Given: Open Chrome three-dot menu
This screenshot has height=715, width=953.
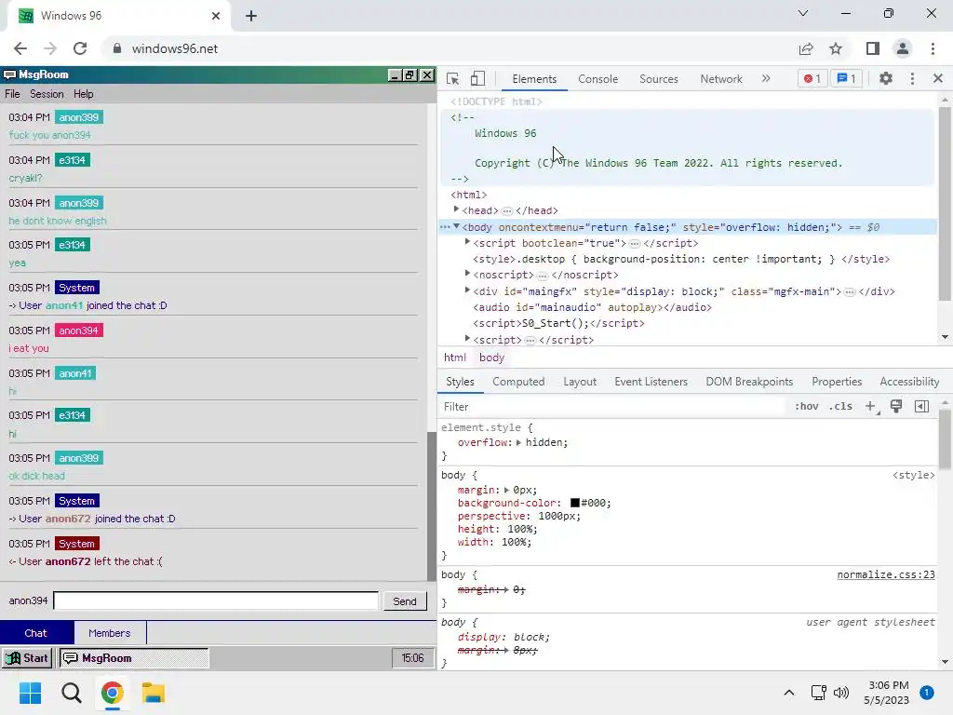Looking at the screenshot, I should click(933, 48).
